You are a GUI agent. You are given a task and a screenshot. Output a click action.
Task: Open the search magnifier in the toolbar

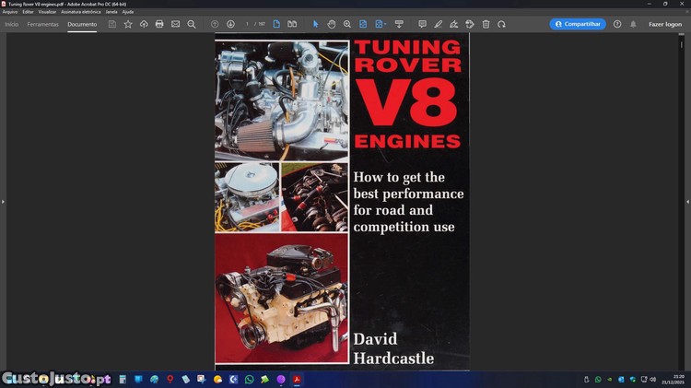192,24
